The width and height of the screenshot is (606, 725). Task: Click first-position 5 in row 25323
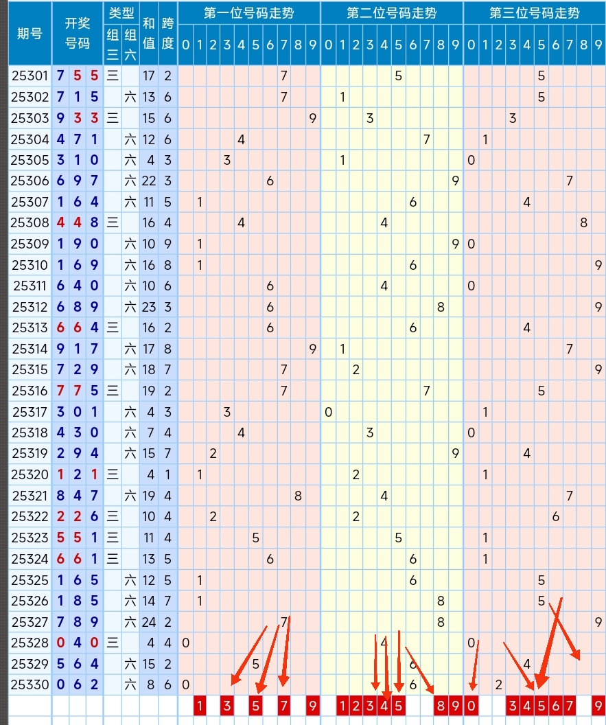coord(255,538)
